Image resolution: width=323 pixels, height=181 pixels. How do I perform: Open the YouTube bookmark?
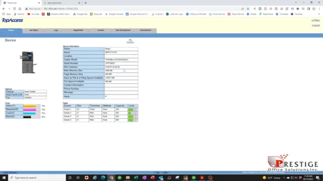click(x=33, y=14)
